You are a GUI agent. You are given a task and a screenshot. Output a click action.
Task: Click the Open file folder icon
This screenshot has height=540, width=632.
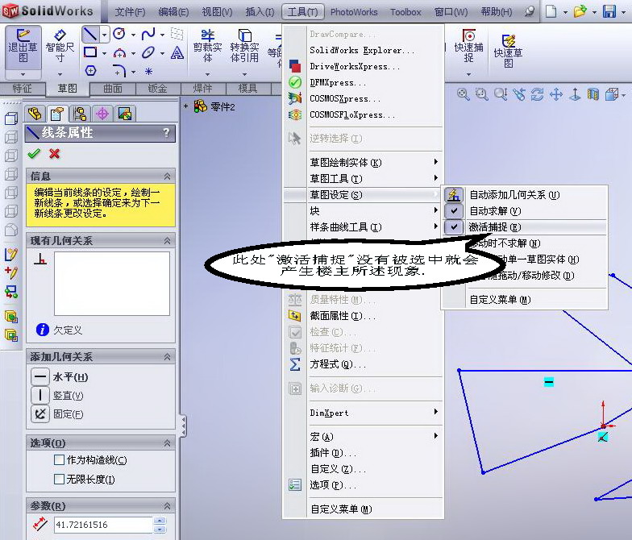(x=580, y=11)
